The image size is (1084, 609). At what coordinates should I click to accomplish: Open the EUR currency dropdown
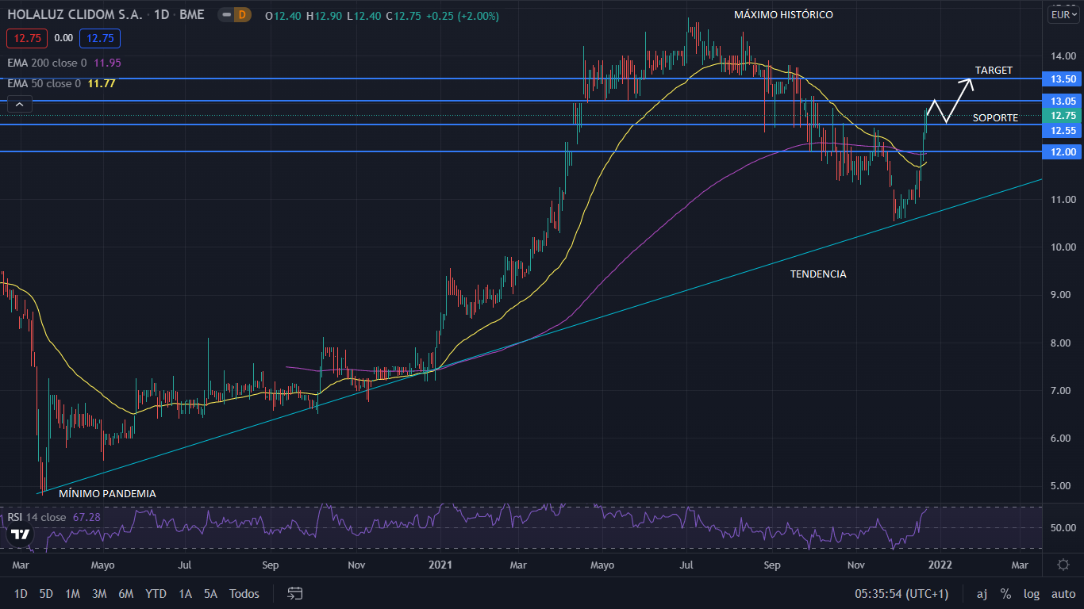coord(1063,14)
